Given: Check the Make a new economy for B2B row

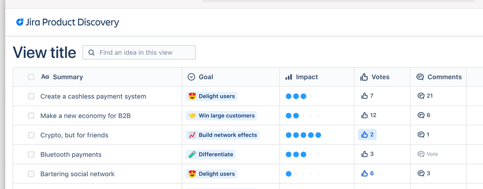Looking at the screenshot, I should click(x=31, y=116).
